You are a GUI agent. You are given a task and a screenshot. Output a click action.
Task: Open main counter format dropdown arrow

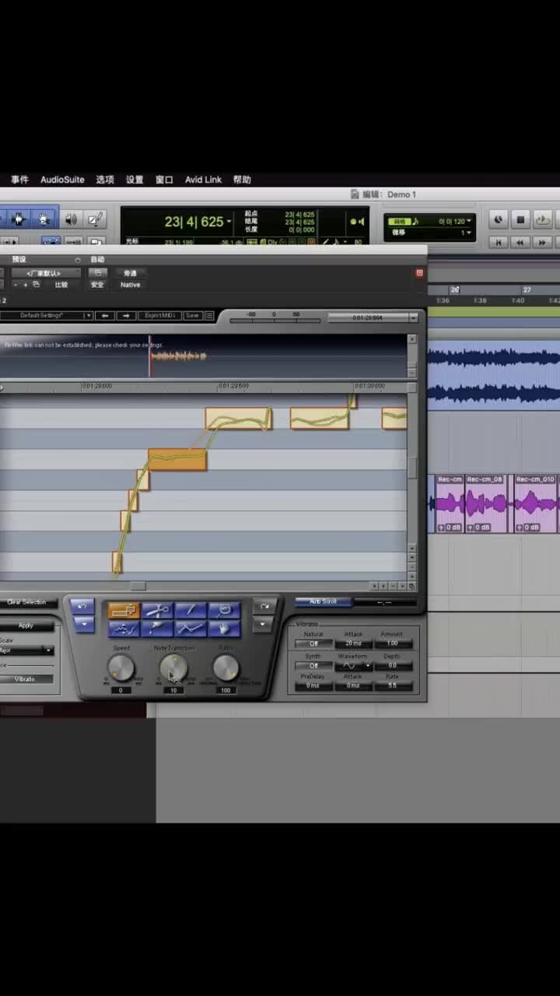[229, 223]
